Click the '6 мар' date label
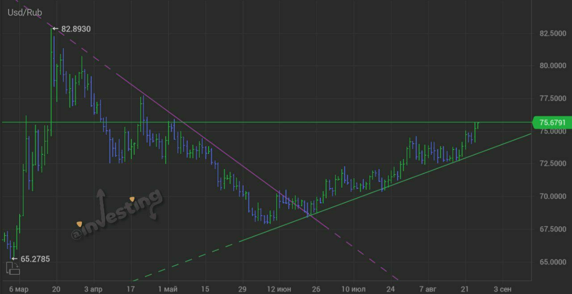This screenshot has width=572, height=294. point(19,289)
